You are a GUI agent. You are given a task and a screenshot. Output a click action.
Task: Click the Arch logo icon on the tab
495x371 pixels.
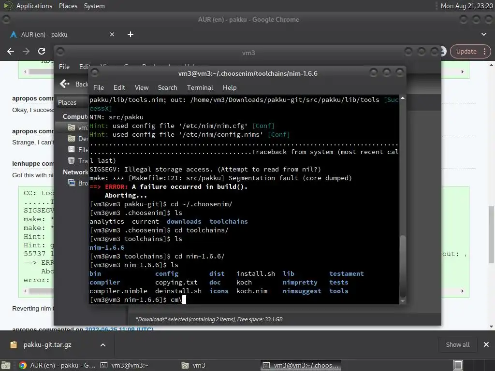tap(14, 34)
